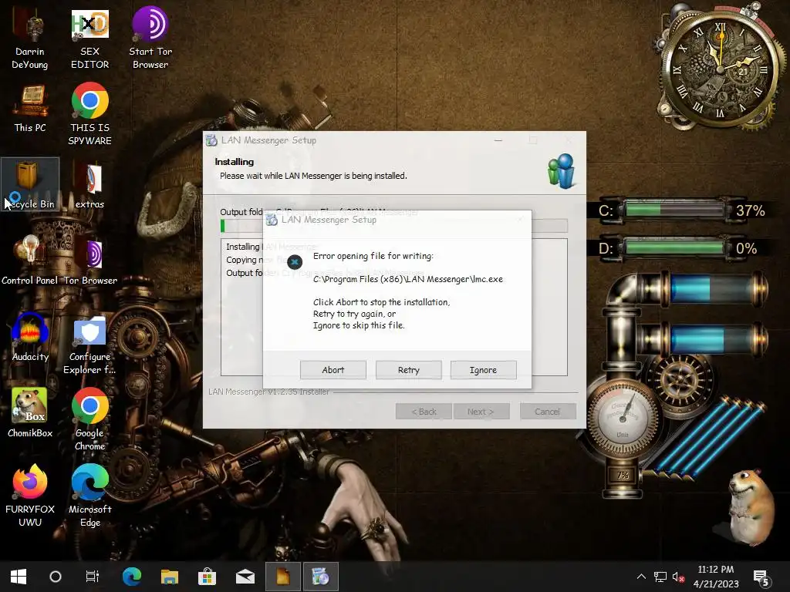Image resolution: width=790 pixels, height=592 pixels.
Task: Select the Recycle Bin desktop icon
Action: coord(30,184)
